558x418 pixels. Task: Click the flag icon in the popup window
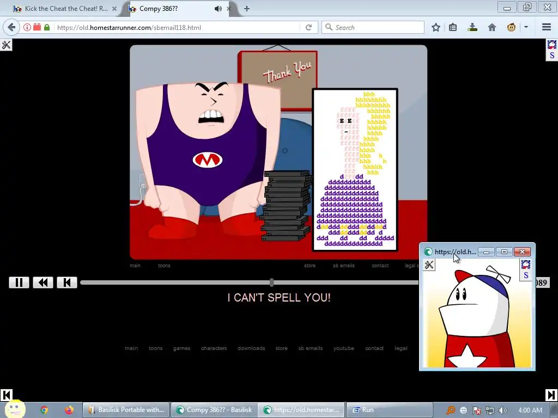tap(526, 264)
